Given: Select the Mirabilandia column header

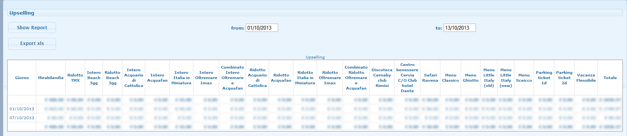Looking at the screenshot, I should (51, 78).
